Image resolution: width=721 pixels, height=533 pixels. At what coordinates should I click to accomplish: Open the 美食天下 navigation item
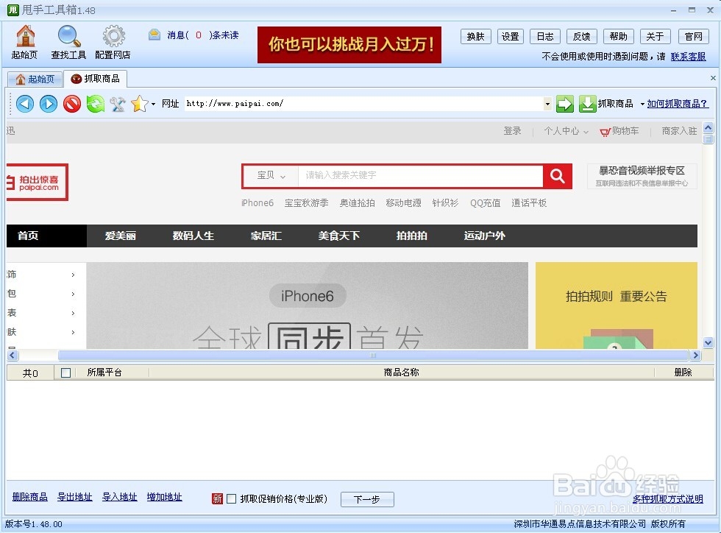point(339,236)
